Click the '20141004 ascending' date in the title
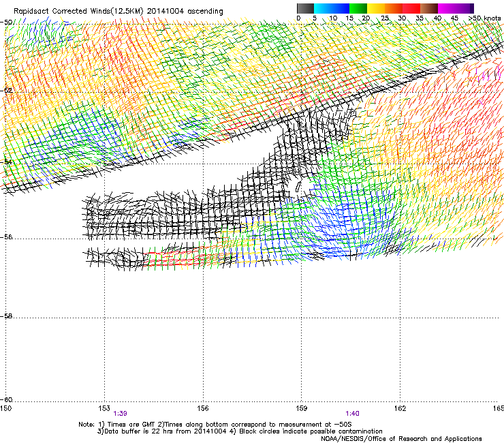The image size is (504, 443). point(185,12)
